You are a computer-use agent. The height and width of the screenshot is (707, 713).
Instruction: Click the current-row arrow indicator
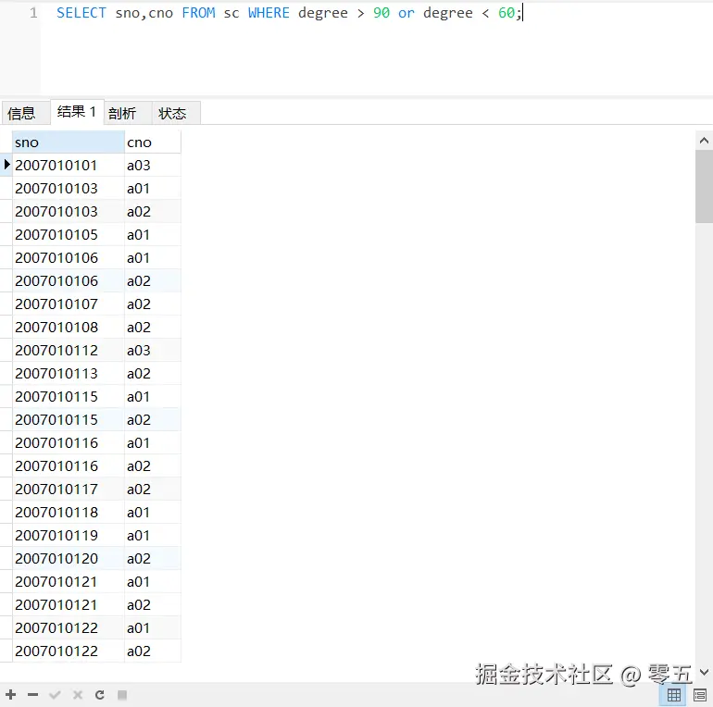click(x=6, y=164)
